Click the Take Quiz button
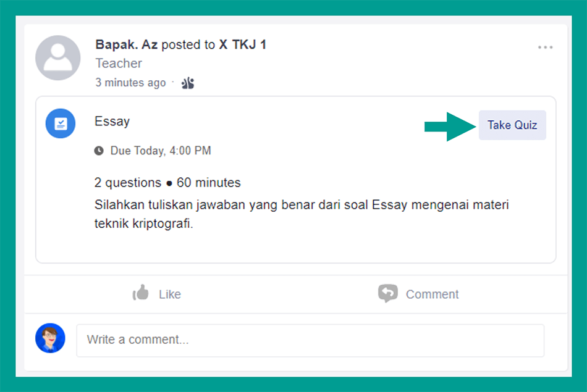 tap(512, 125)
